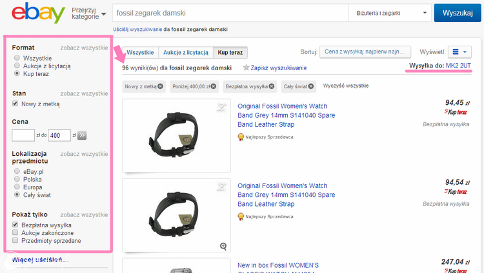Select eBay.pl item location radio
Image resolution: width=484 pixels, height=273 pixels.
tap(17, 171)
